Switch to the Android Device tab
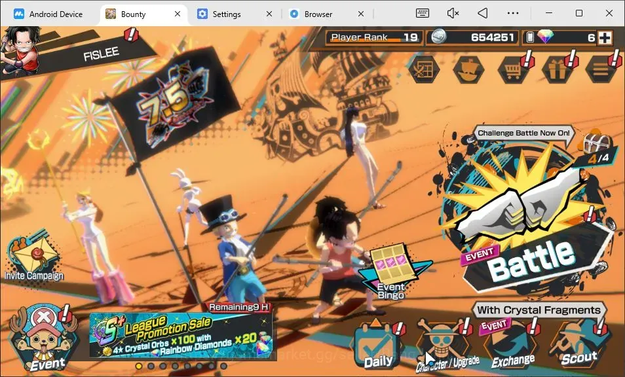 click(x=48, y=14)
